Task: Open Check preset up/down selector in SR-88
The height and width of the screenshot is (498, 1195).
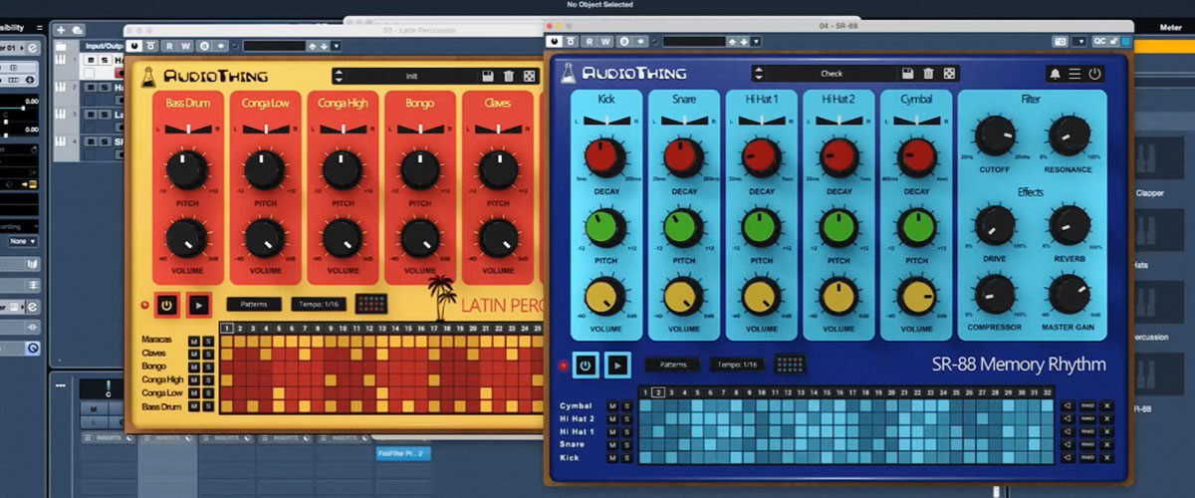Action: pos(761,74)
